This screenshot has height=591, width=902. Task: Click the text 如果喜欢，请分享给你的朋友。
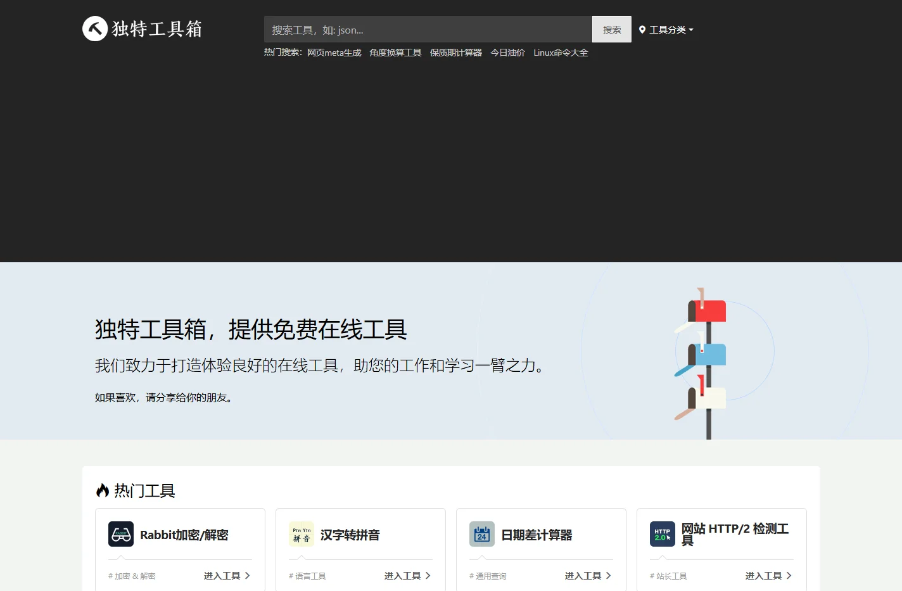[x=165, y=397]
